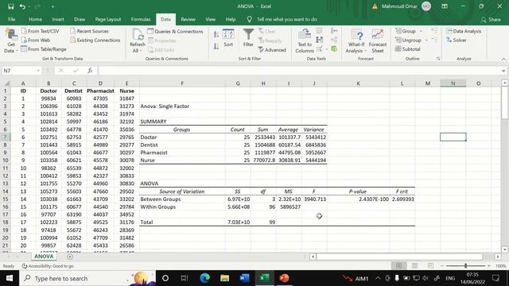The height and width of the screenshot is (286, 509).
Task: Show hidden system tray icons
Action: (378, 278)
